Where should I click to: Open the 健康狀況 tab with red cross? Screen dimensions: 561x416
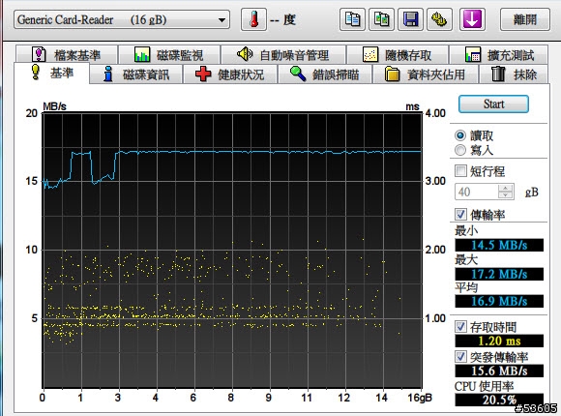pyautogui.click(x=230, y=74)
